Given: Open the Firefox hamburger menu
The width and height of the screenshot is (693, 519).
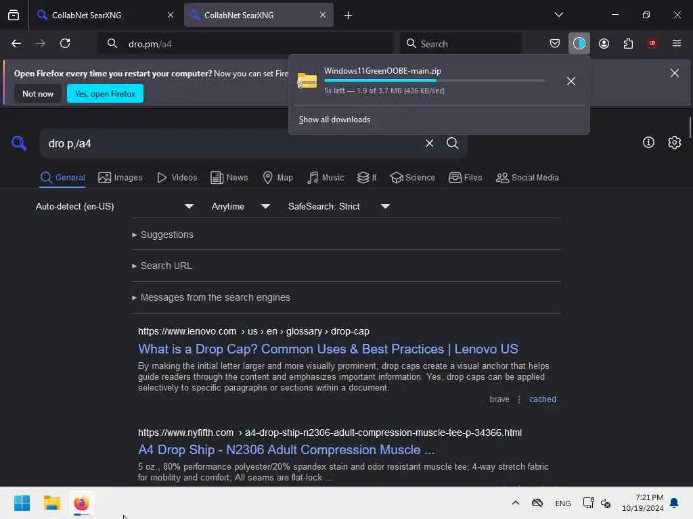Looking at the screenshot, I should (x=677, y=43).
